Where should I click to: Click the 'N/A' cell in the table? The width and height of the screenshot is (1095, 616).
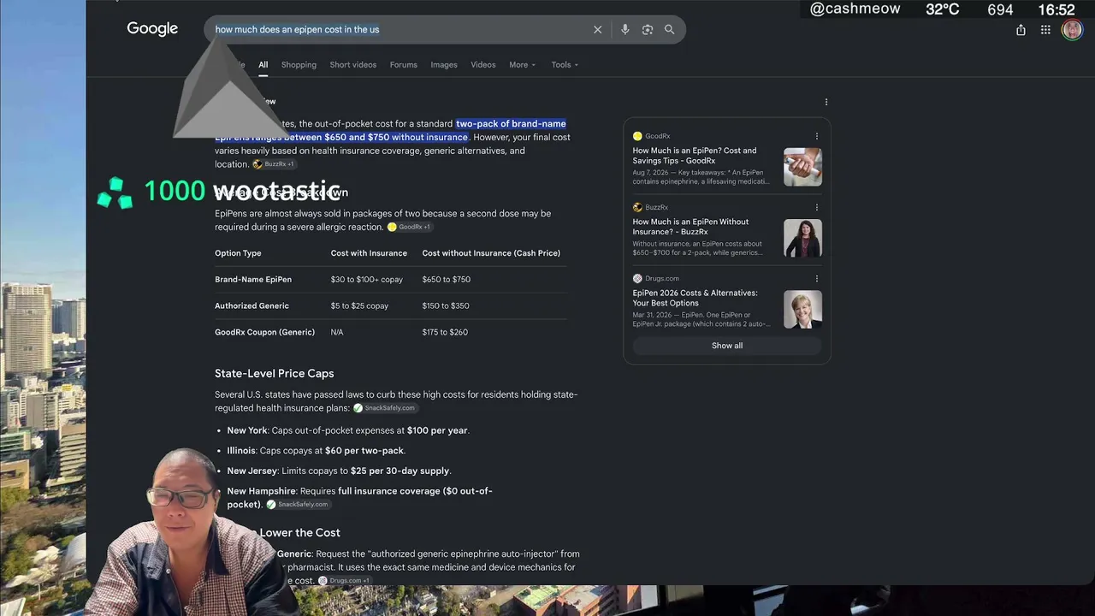coord(337,332)
